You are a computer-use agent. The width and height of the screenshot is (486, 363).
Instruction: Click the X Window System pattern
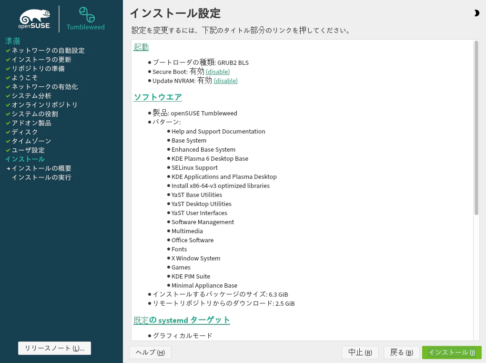196,258
